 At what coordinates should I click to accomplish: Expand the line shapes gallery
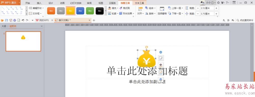click(x=27, y=14)
